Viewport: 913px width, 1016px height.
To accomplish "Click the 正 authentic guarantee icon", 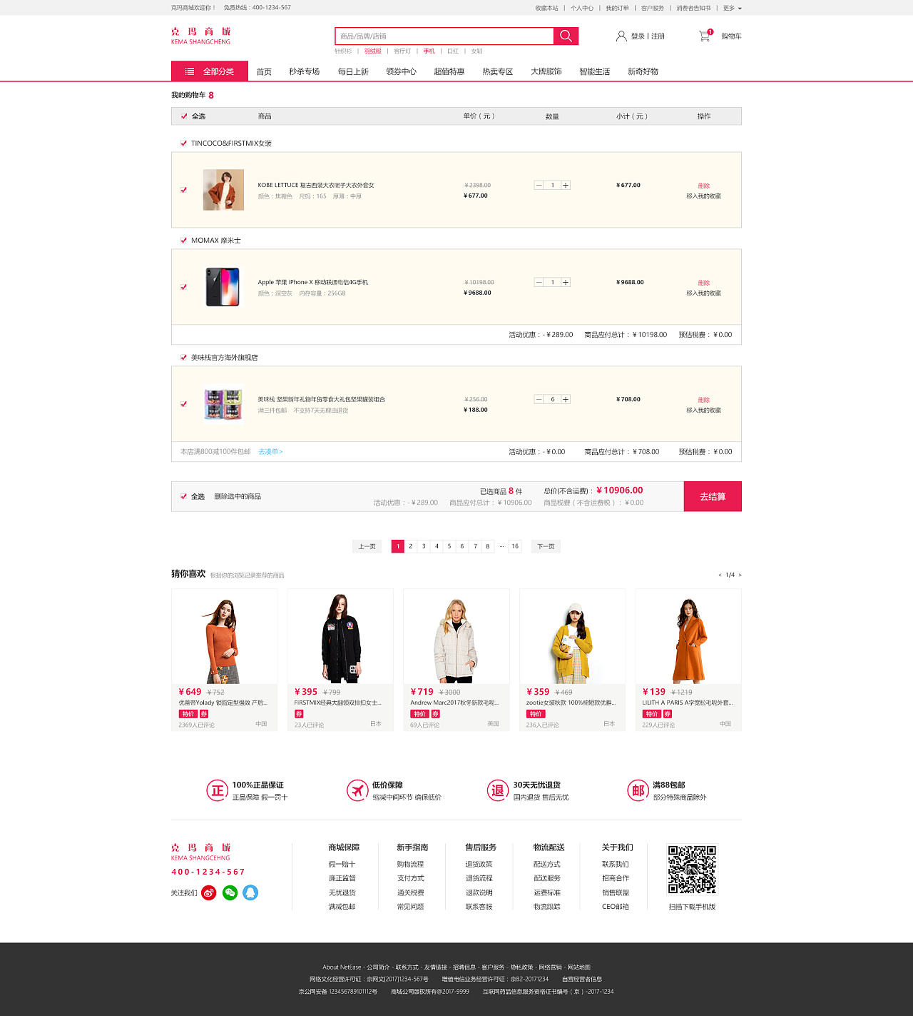I will click(x=218, y=790).
